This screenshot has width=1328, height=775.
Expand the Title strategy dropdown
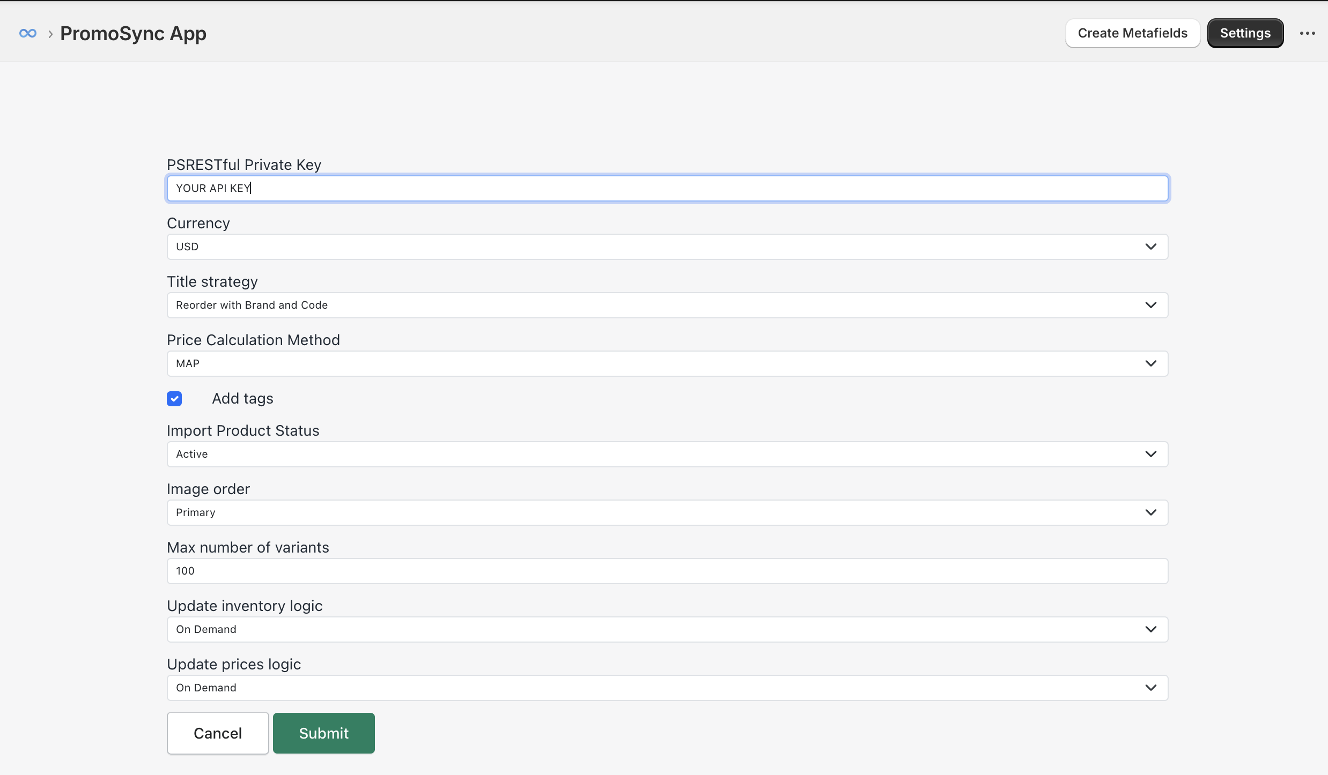tap(667, 305)
